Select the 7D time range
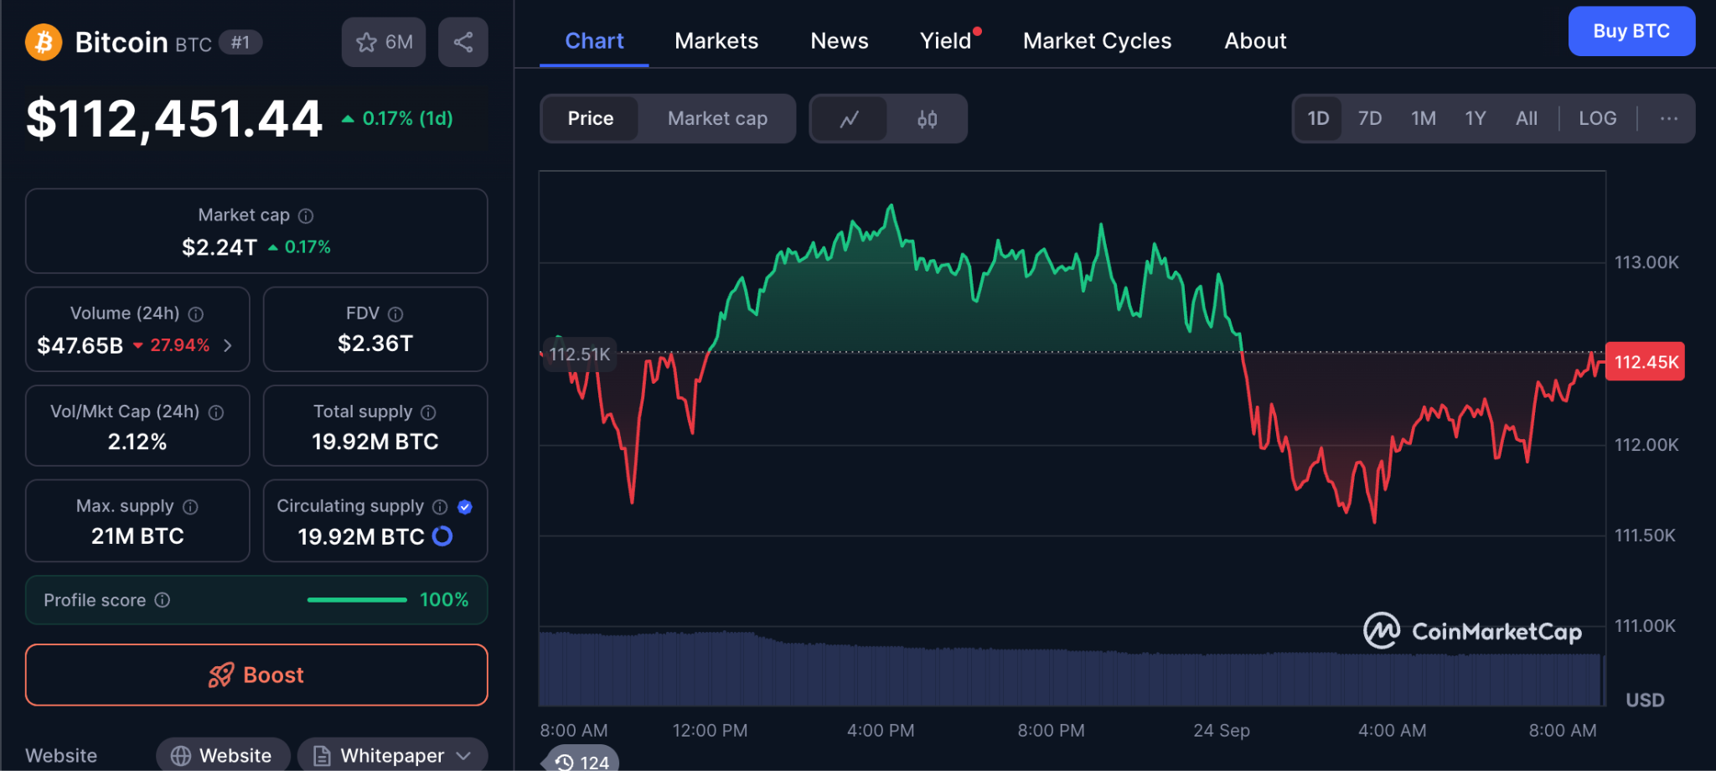 click(x=1369, y=119)
